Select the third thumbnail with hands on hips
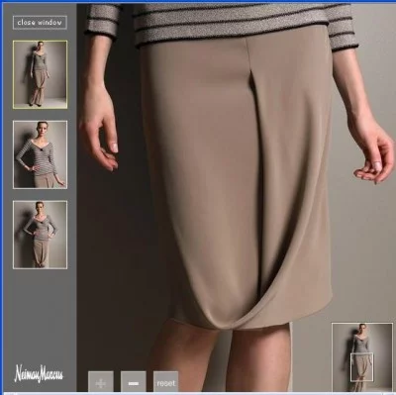 40,235
